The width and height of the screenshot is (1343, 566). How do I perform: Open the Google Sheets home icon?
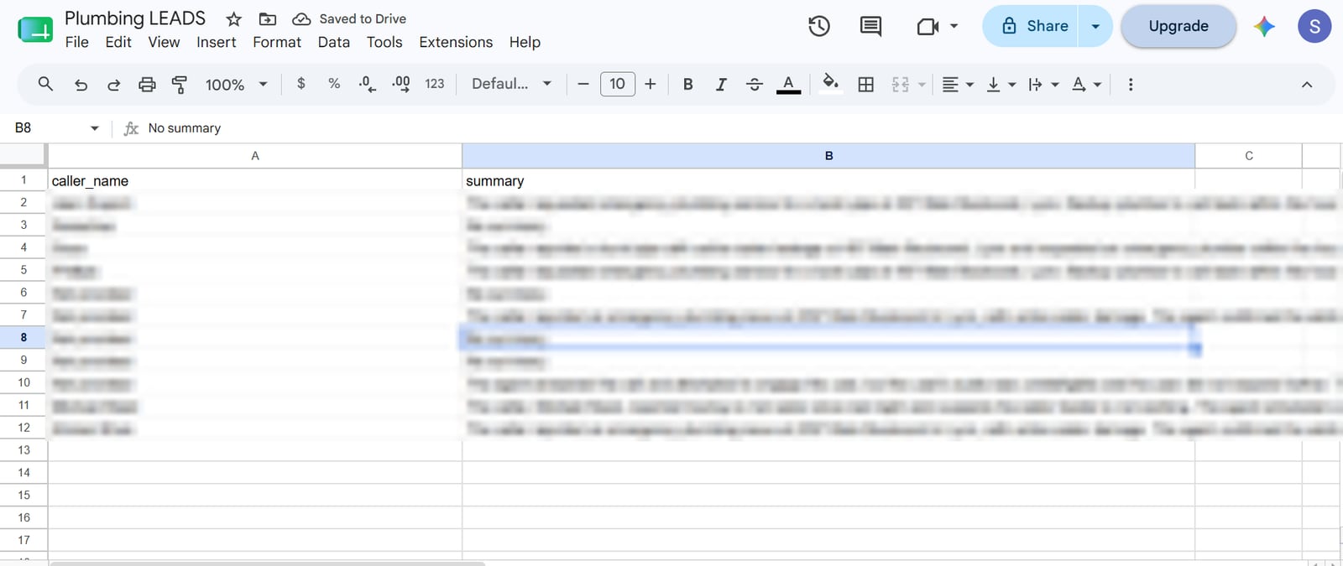point(35,30)
